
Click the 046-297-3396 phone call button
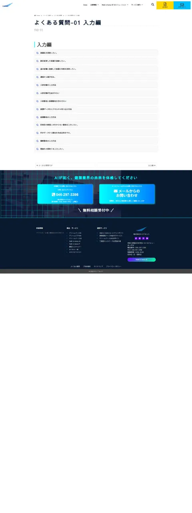pos(65,194)
